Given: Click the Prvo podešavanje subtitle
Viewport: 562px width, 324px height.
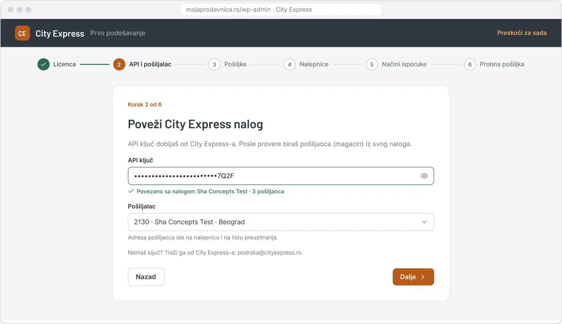Looking at the screenshot, I should coord(118,33).
